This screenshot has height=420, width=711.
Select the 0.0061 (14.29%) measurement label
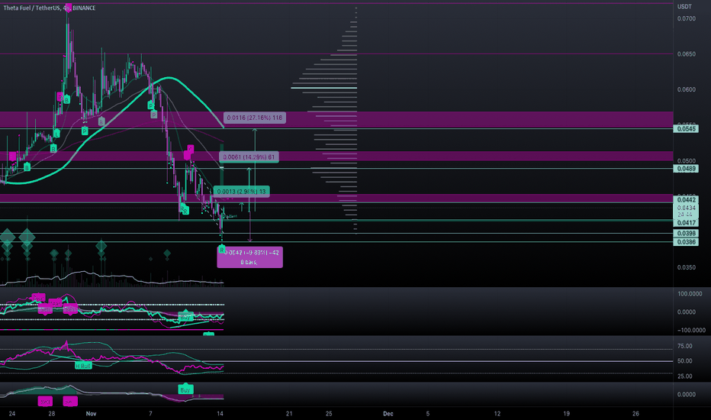pyautogui.click(x=249, y=157)
